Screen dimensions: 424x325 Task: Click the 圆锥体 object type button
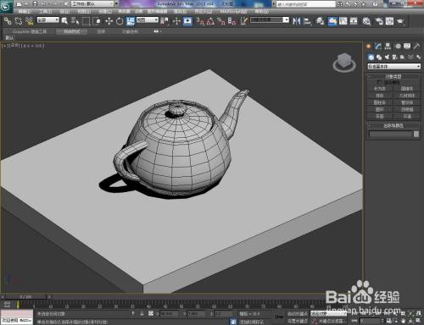(x=407, y=89)
